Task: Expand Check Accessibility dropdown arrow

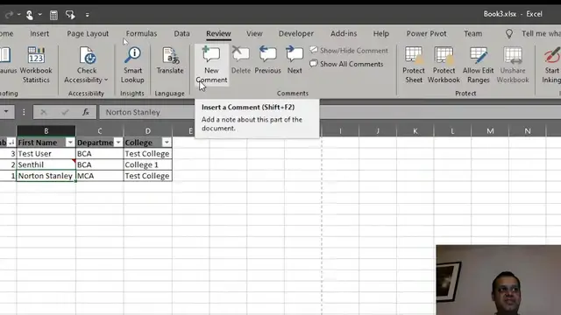Action: [x=106, y=80]
